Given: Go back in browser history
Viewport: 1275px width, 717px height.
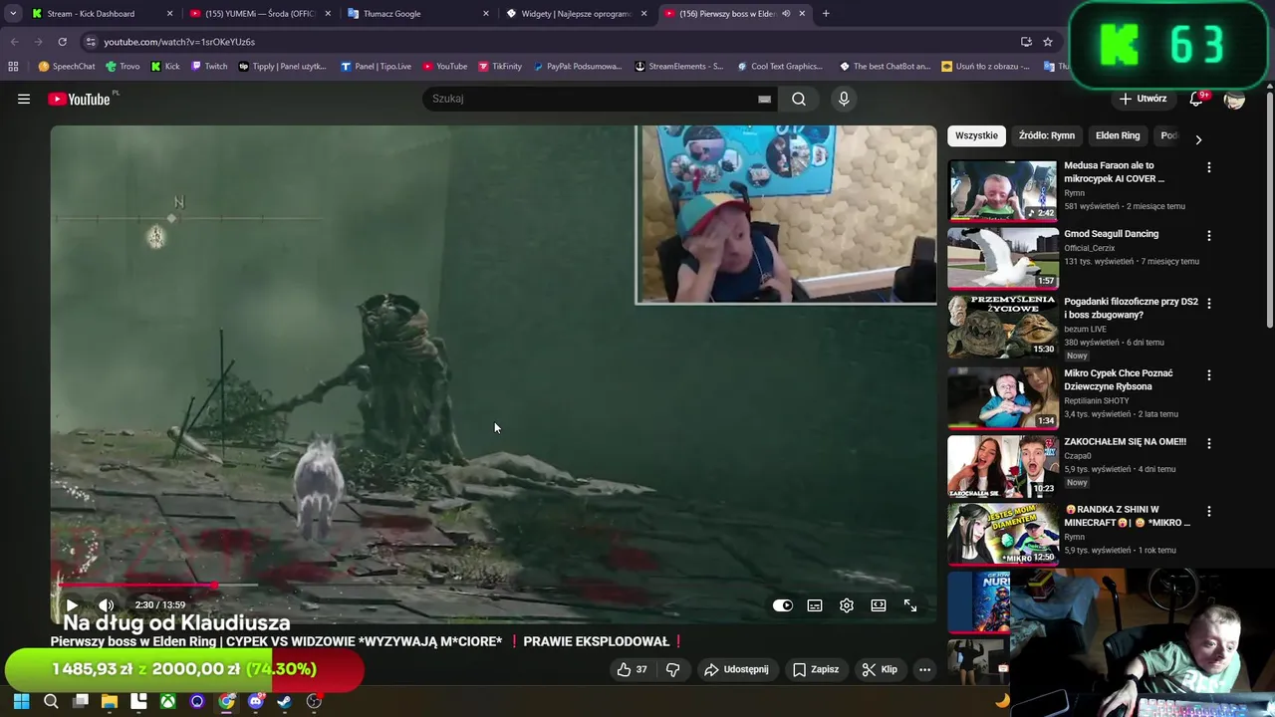Looking at the screenshot, I should (x=14, y=42).
